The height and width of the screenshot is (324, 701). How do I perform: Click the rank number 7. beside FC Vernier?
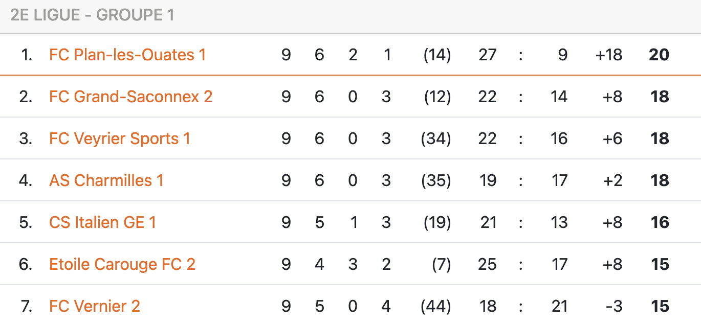[x=27, y=306]
